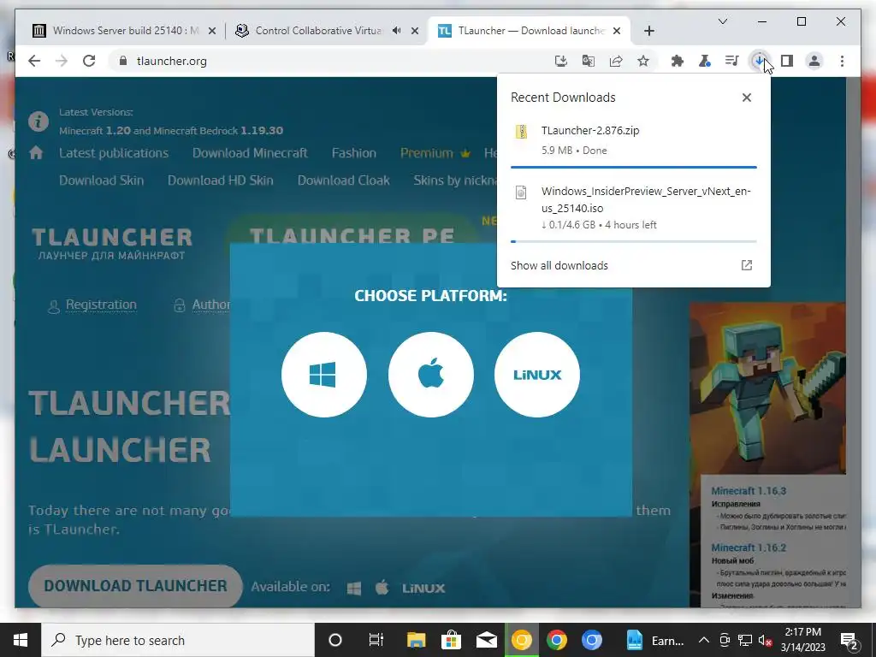Mute the Control Collaborative tab audio icon
The image size is (876, 657).
point(397,31)
